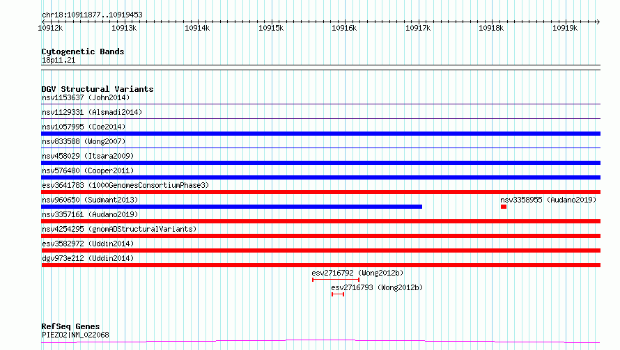Click the chr18:10911877..10919453 region label
This screenshot has height=350, width=620.
92,15
